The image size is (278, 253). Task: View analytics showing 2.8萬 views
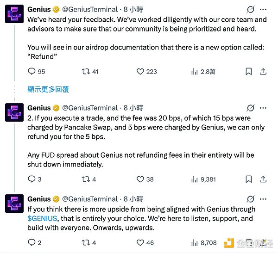[x=195, y=72]
